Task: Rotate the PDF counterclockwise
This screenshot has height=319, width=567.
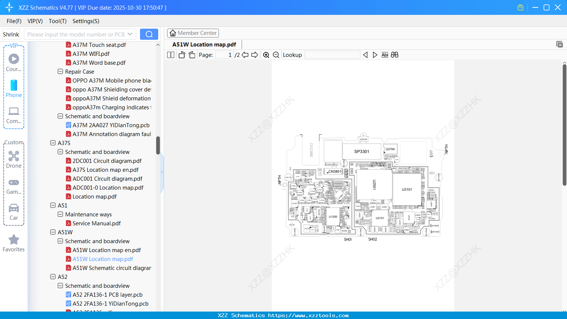Action: (x=181, y=55)
